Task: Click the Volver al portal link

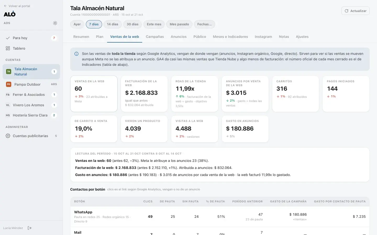Action: 17,6
